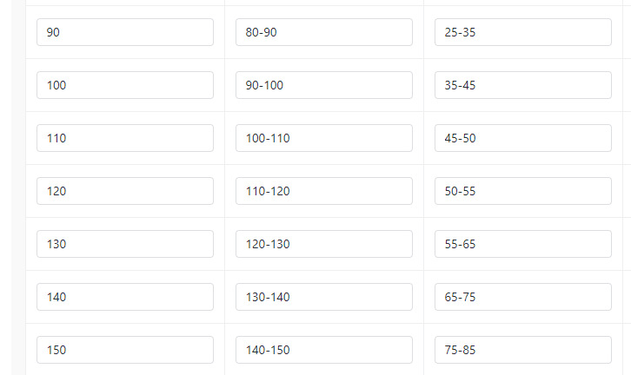Click the input field containing 90
Screen dimensions: 631x375
(125, 32)
